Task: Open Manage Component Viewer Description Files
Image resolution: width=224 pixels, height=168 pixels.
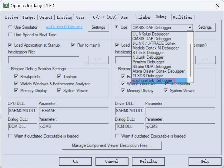Action: 112,145
